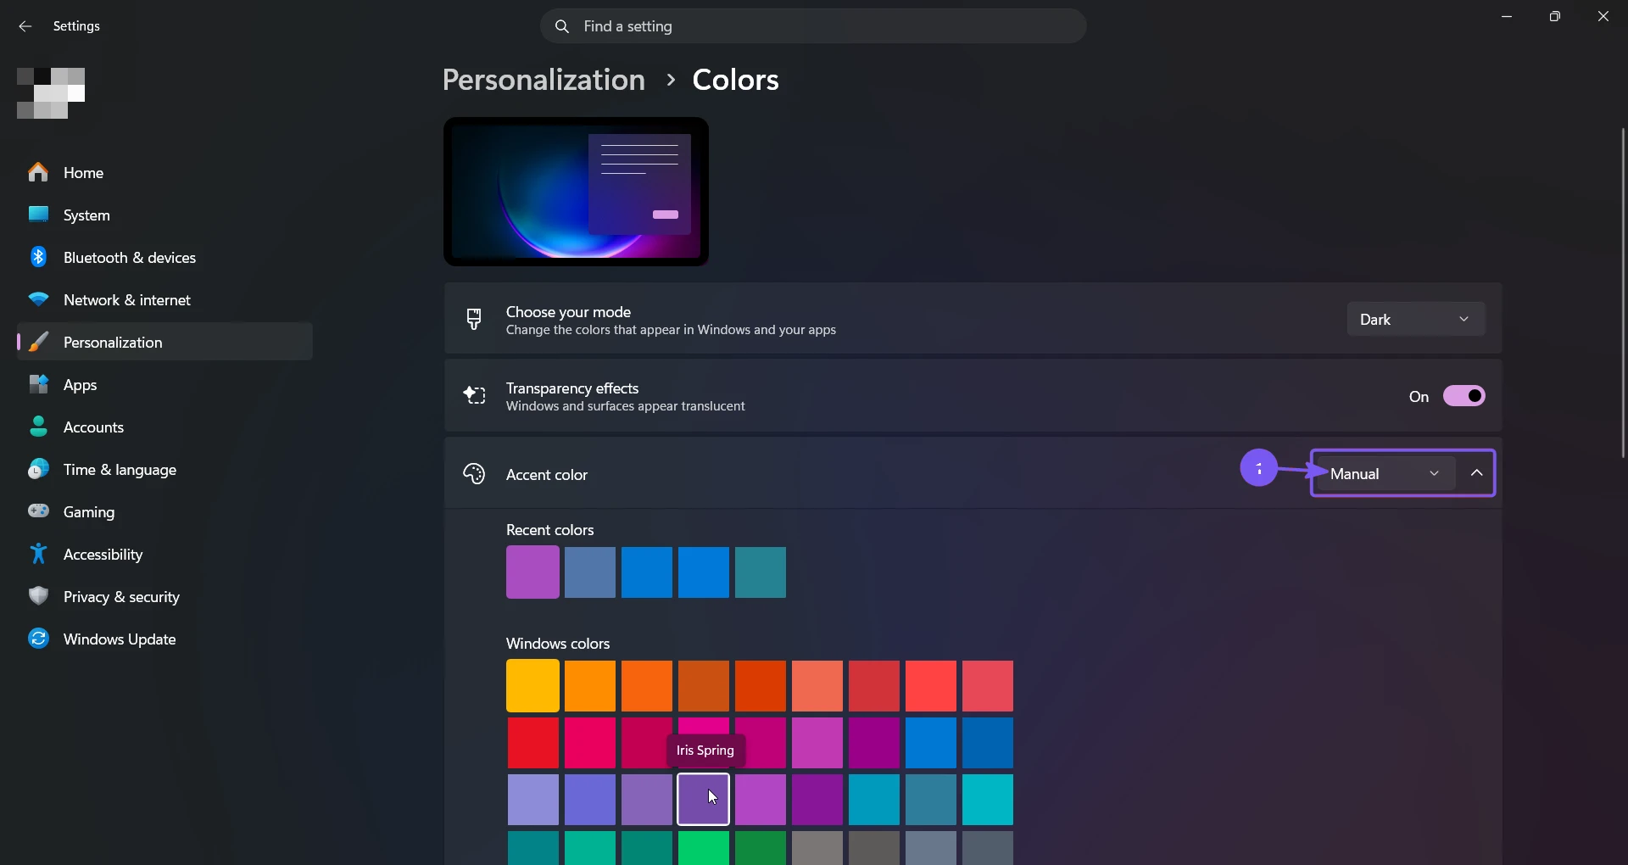Screen dimensions: 1628x865
Task: Click the search magnifier icon
Action: (x=561, y=26)
